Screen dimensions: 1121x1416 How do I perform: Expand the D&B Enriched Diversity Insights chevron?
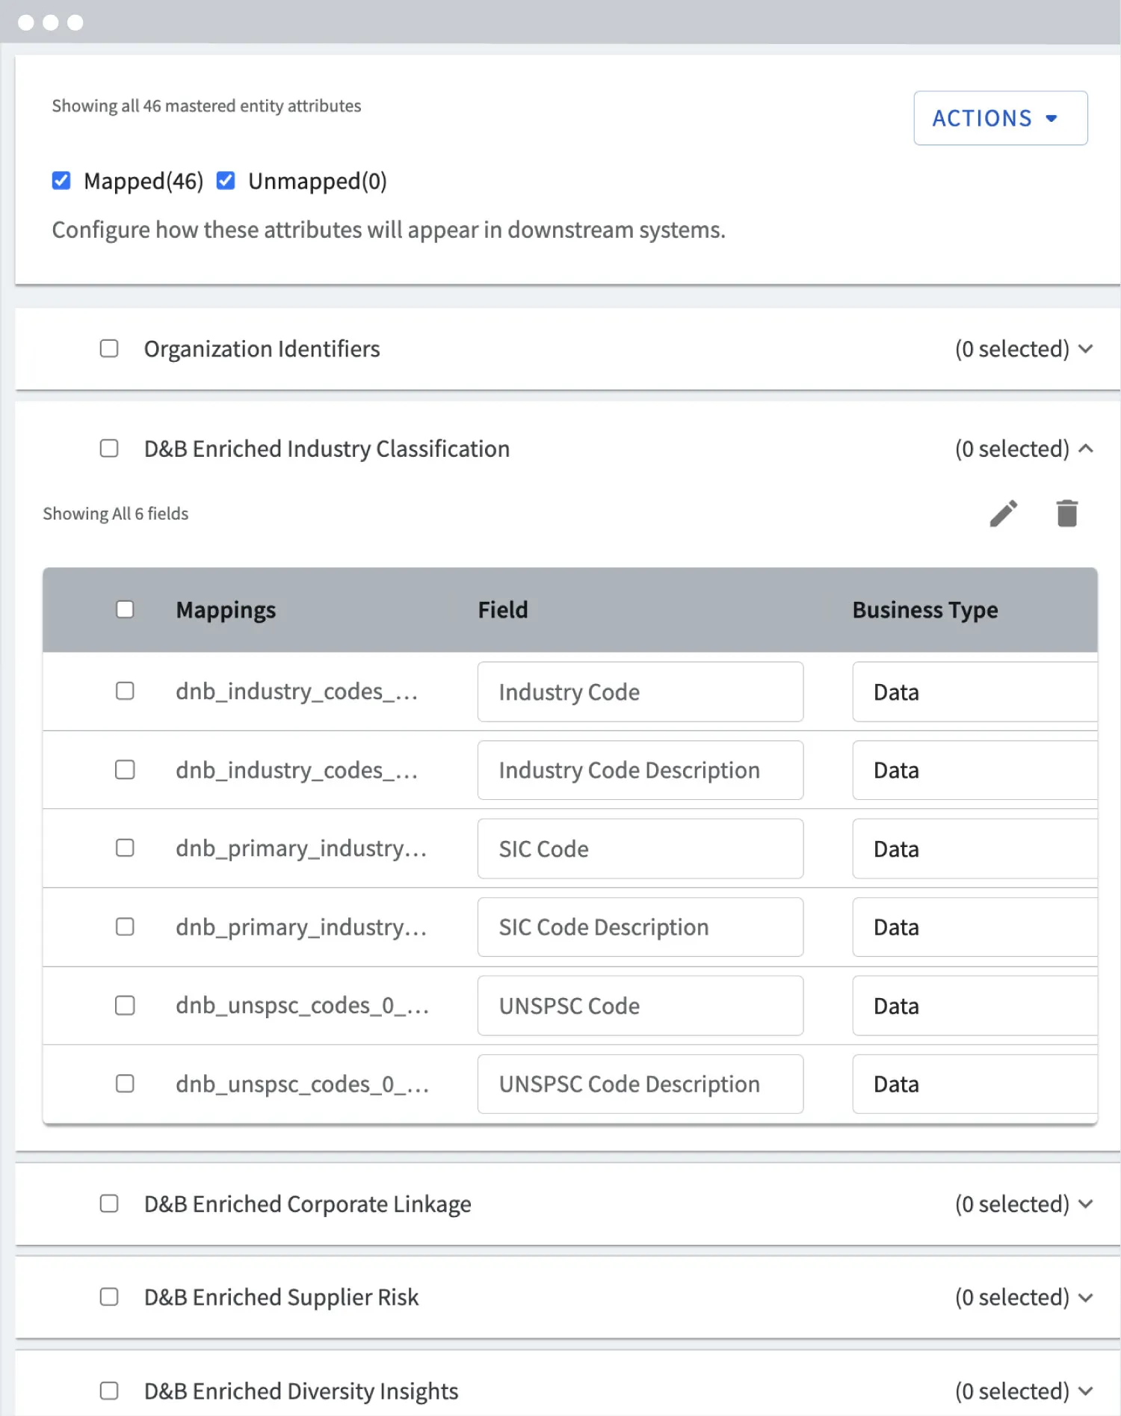pyautogui.click(x=1086, y=1391)
